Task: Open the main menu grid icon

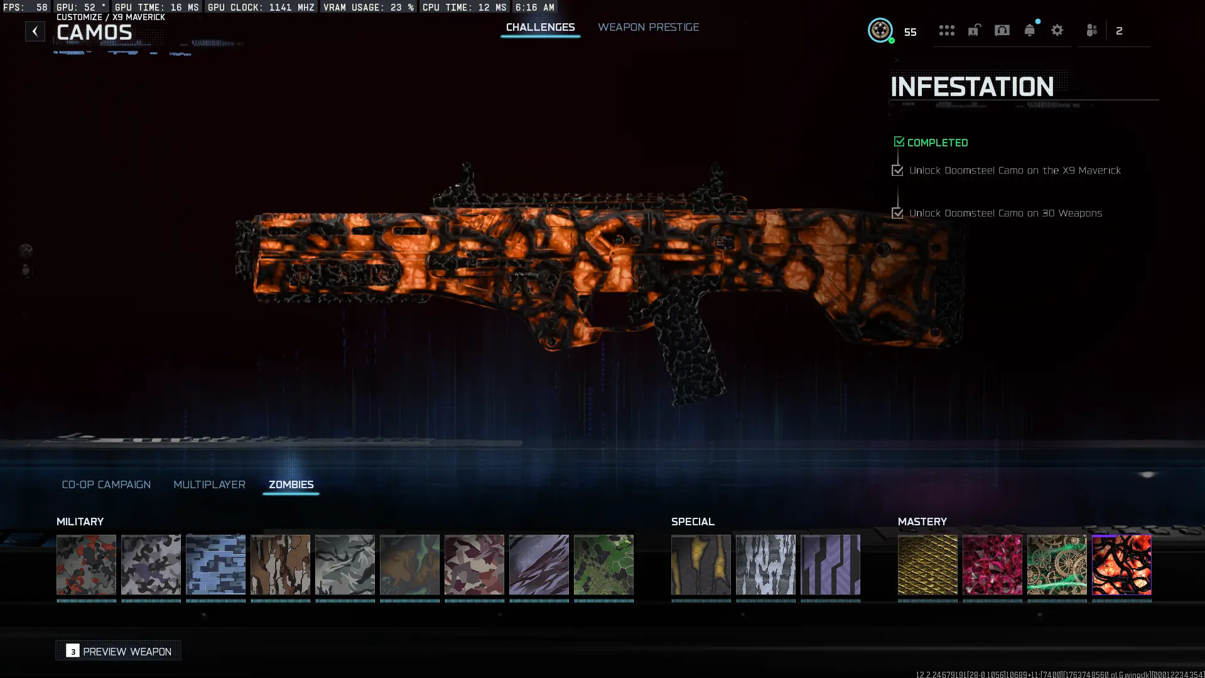Action: 947,30
